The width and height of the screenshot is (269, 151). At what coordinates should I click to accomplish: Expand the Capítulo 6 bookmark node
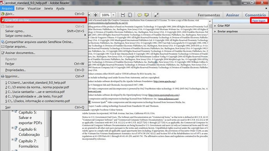[13, 128]
